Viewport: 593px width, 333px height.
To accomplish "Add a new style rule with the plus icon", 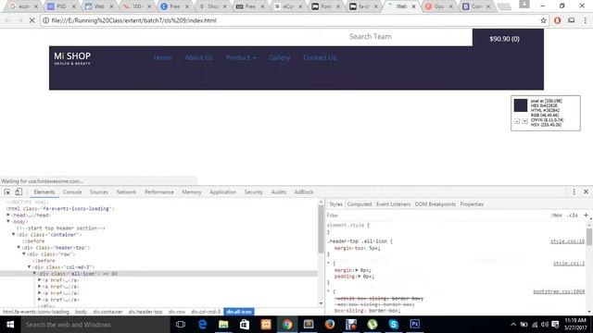I will (x=586, y=216).
